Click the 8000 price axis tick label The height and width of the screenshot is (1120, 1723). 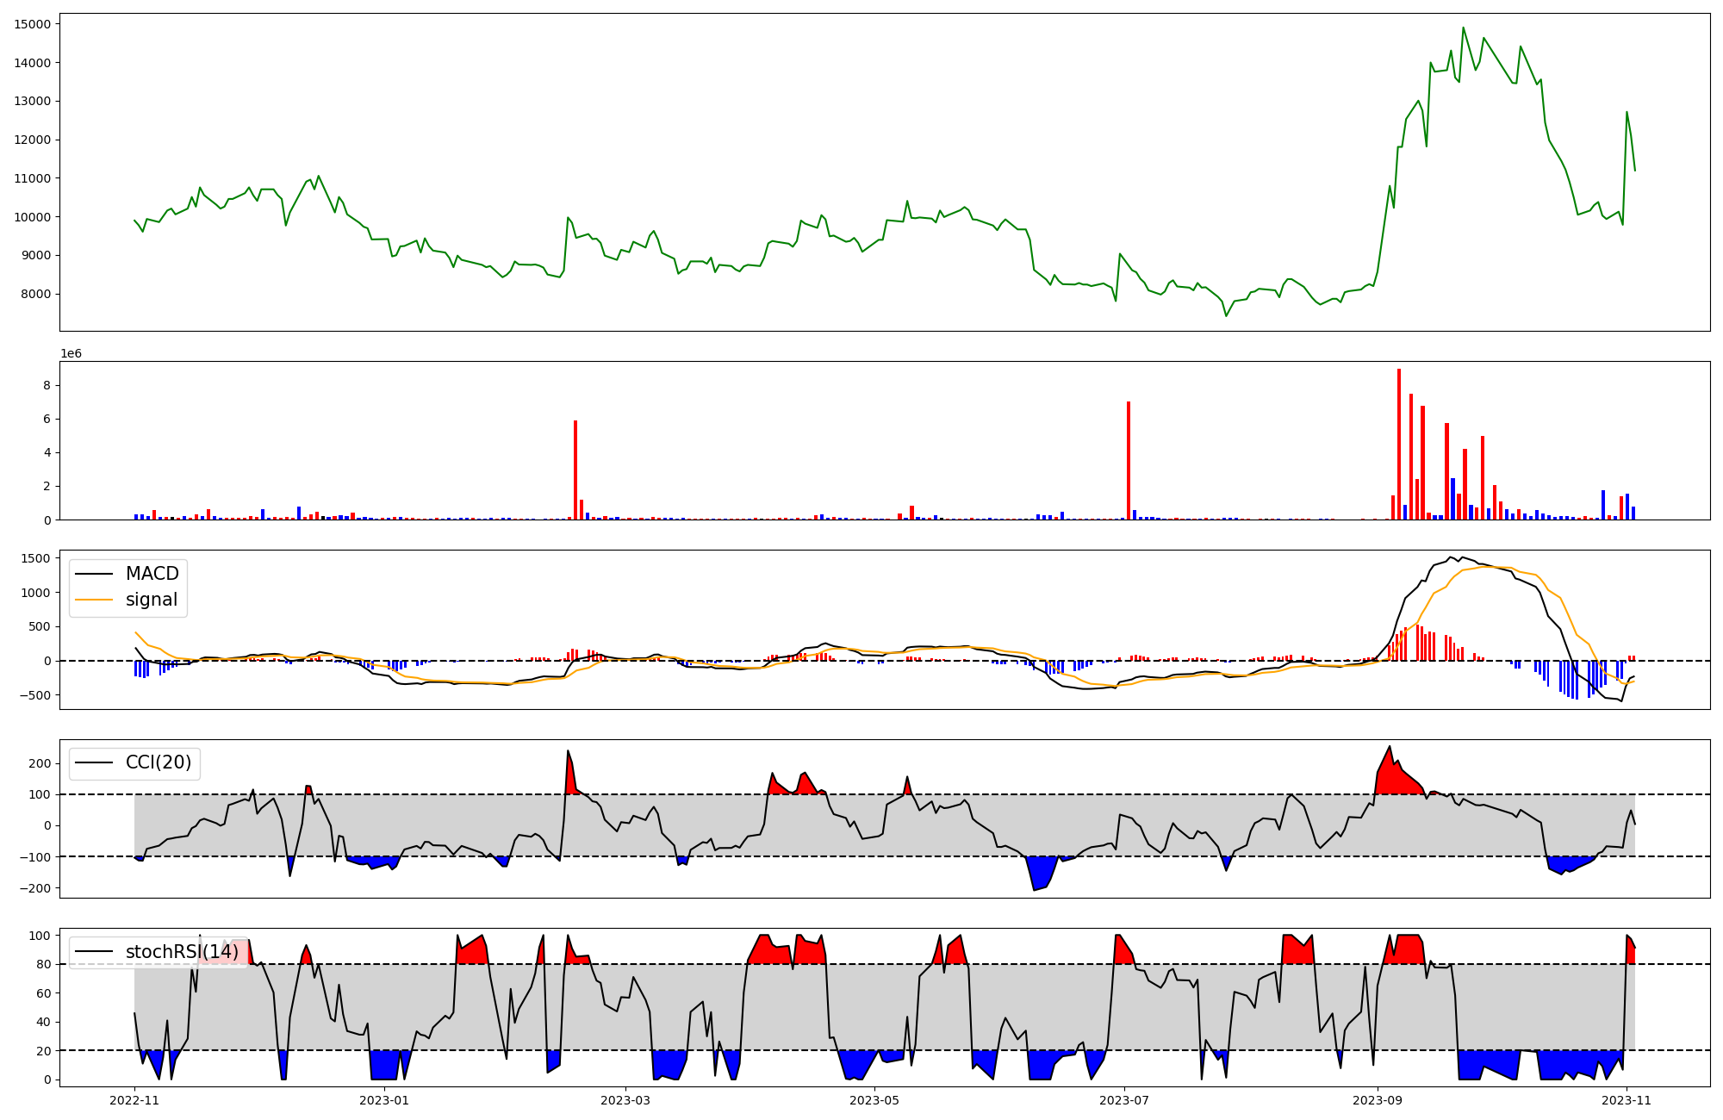click(35, 294)
